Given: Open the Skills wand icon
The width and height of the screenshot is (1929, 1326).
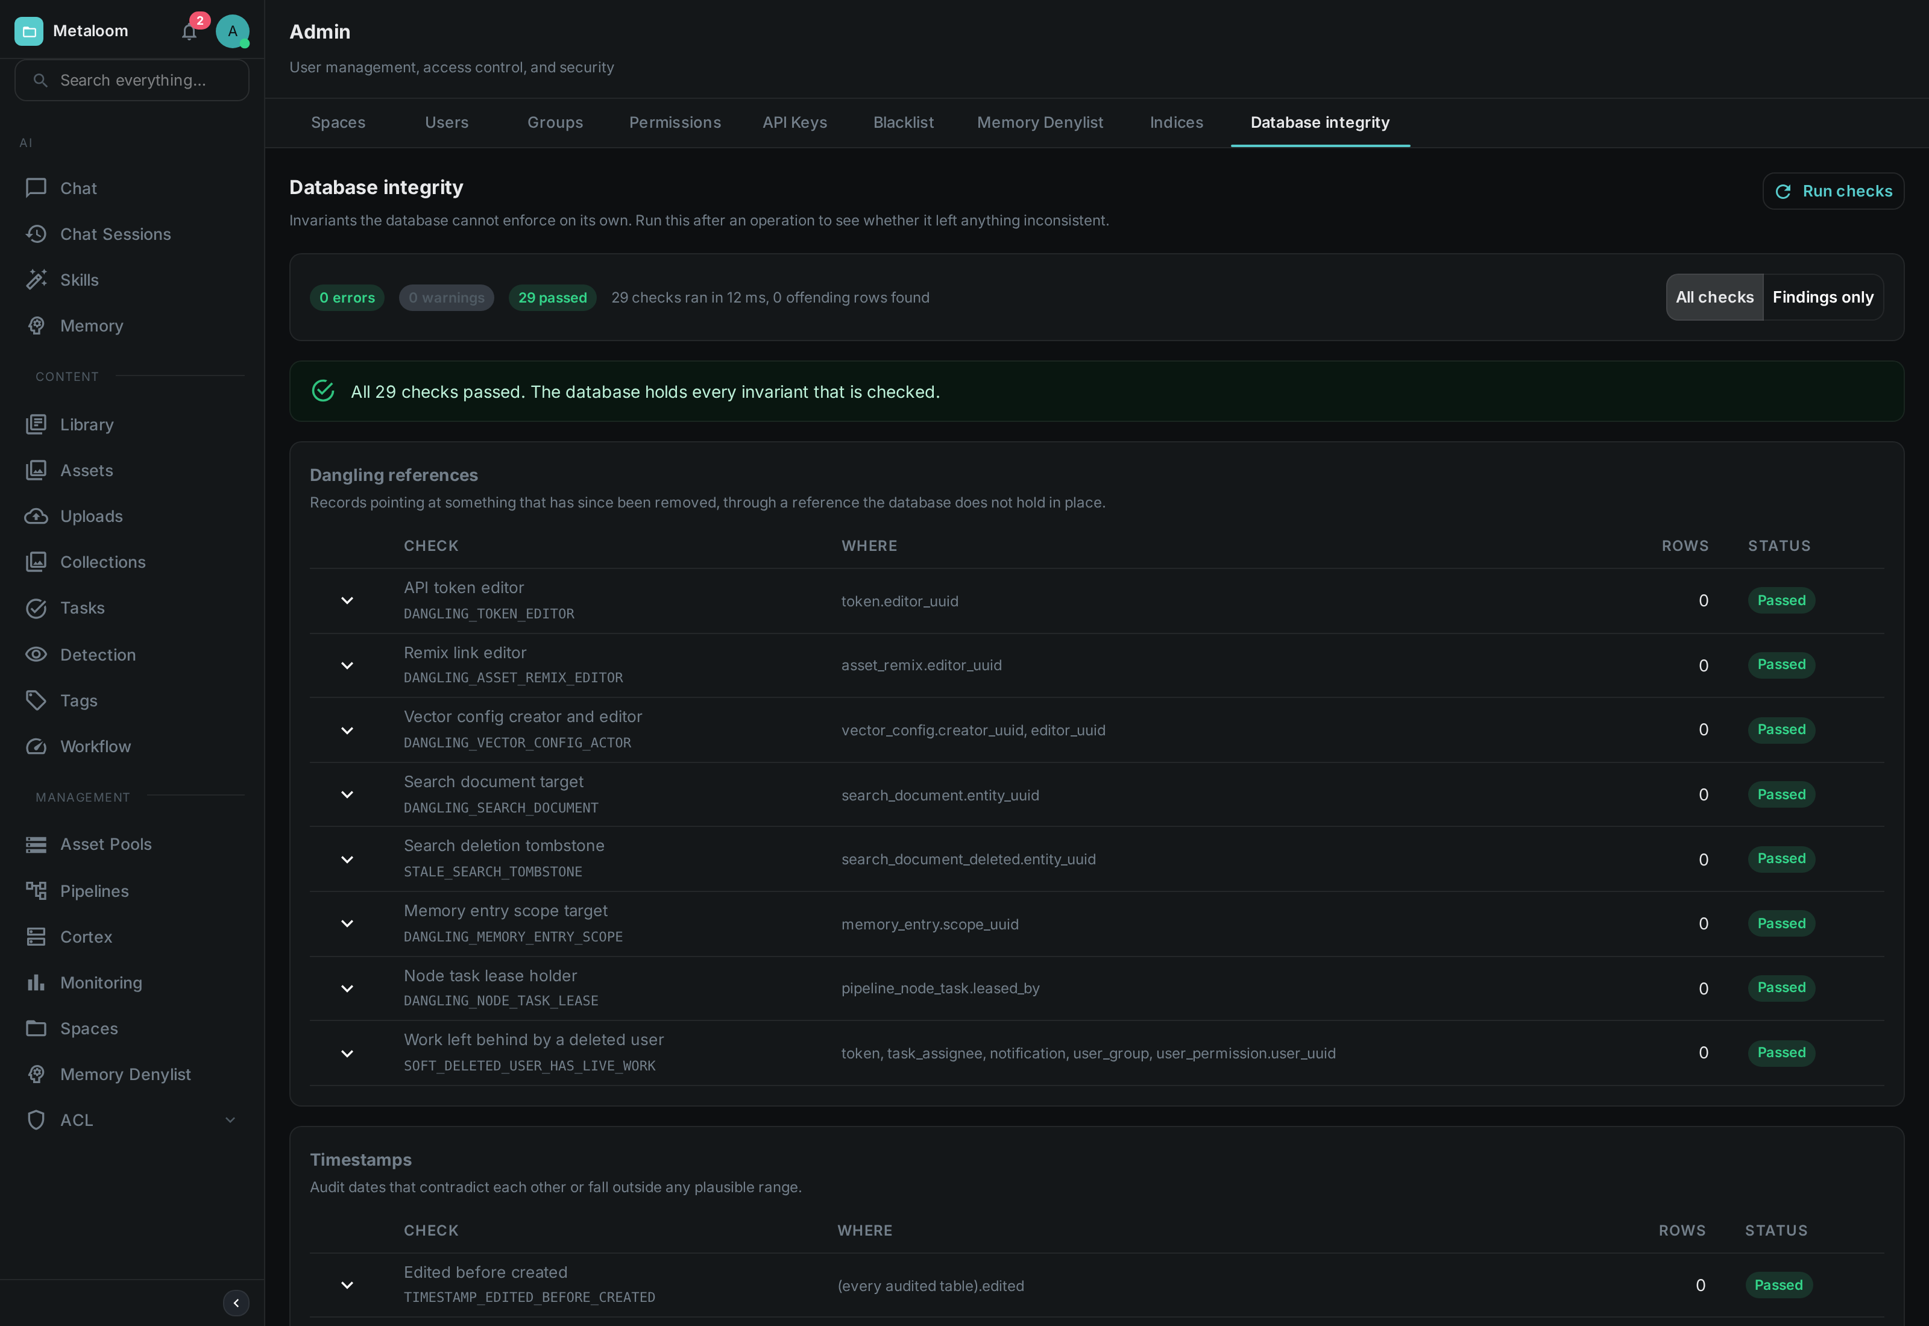Looking at the screenshot, I should [36, 279].
